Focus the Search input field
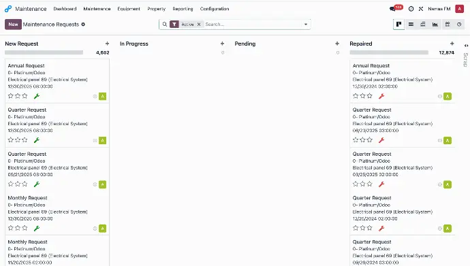 pos(253,24)
